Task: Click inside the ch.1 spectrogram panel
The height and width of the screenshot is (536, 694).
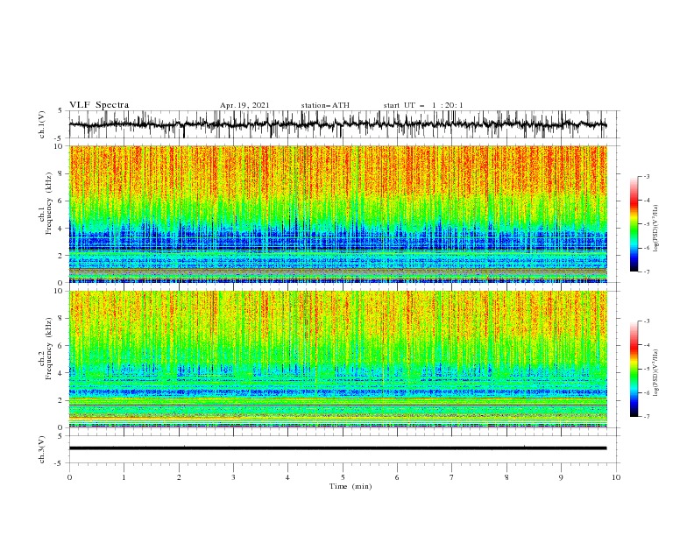Action: pyautogui.click(x=337, y=214)
